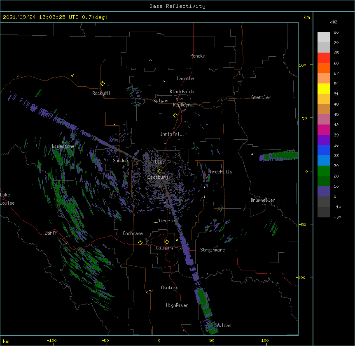Viewport: 355px width, 346px height.
Task: Click the yellow V marker northeast of Calgary
Action: [x=177, y=240]
